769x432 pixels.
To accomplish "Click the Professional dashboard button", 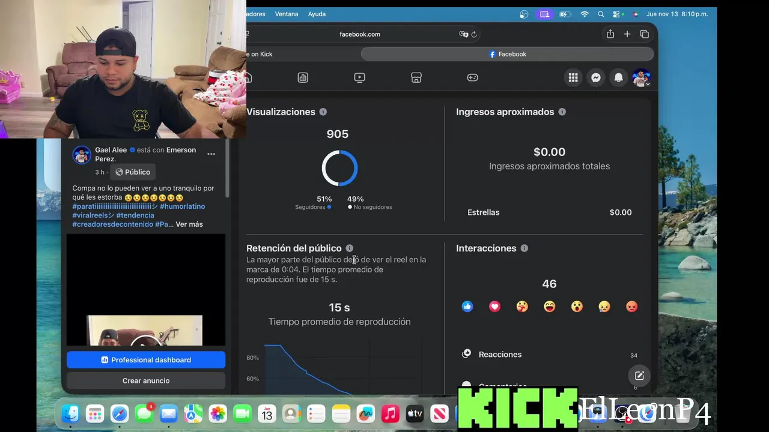I will click(x=146, y=360).
